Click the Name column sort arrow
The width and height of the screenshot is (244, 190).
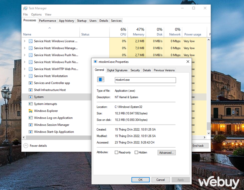pos(50,28)
